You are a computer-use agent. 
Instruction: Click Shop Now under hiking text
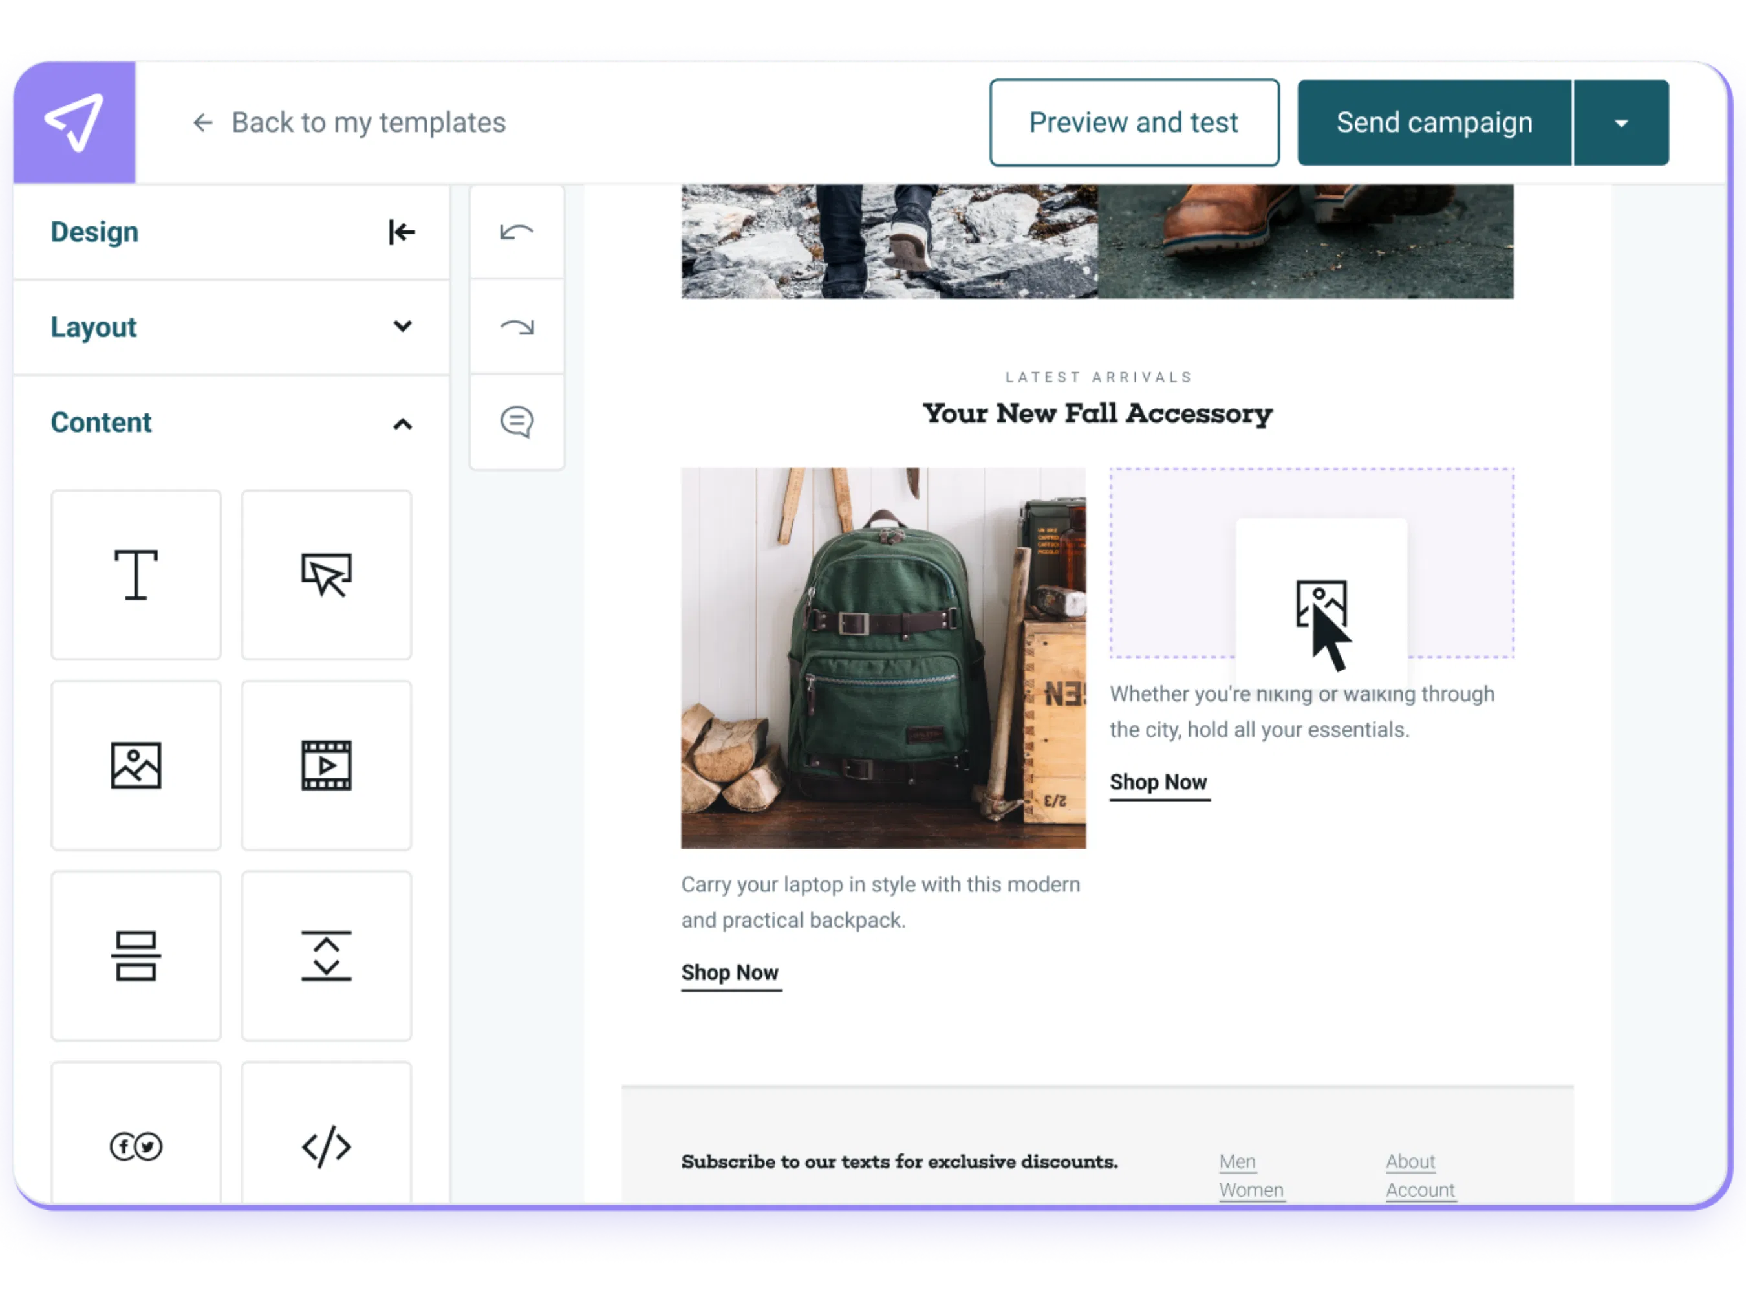(1159, 783)
